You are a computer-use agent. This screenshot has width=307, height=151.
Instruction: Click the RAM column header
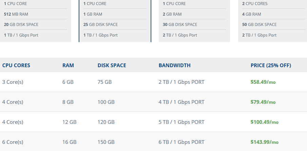tap(68, 65)
